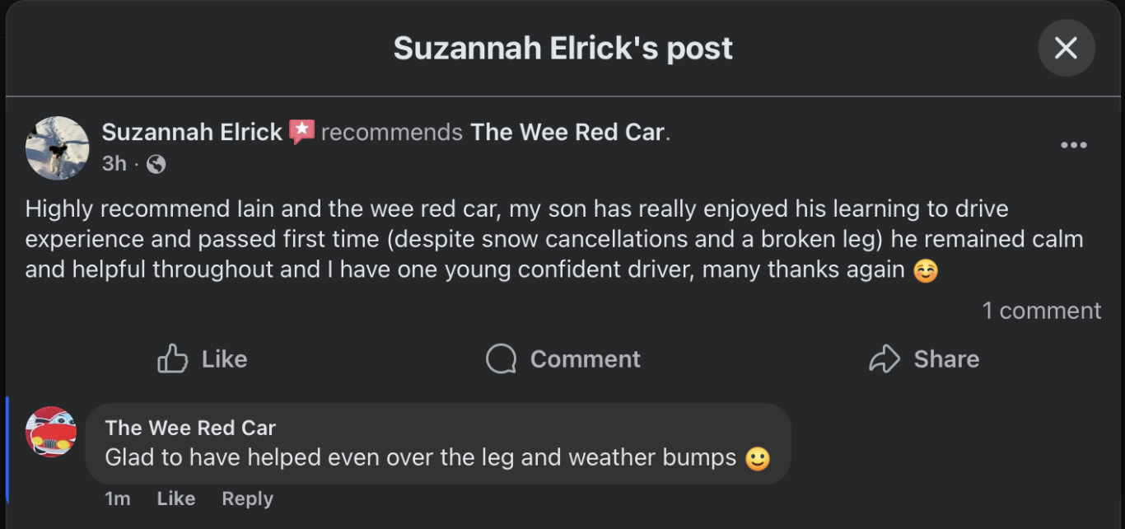Click the smiley emoji in the comment

(758, 458)
